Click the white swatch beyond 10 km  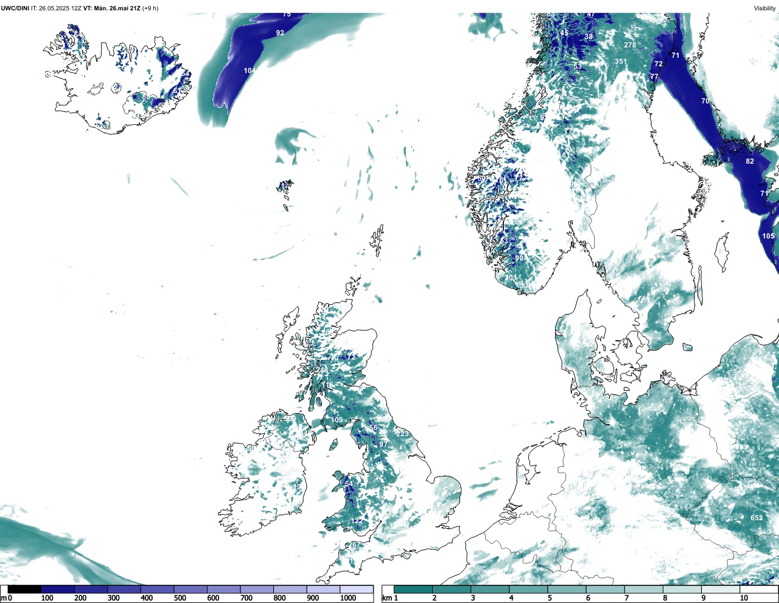[x=758, y=589]
